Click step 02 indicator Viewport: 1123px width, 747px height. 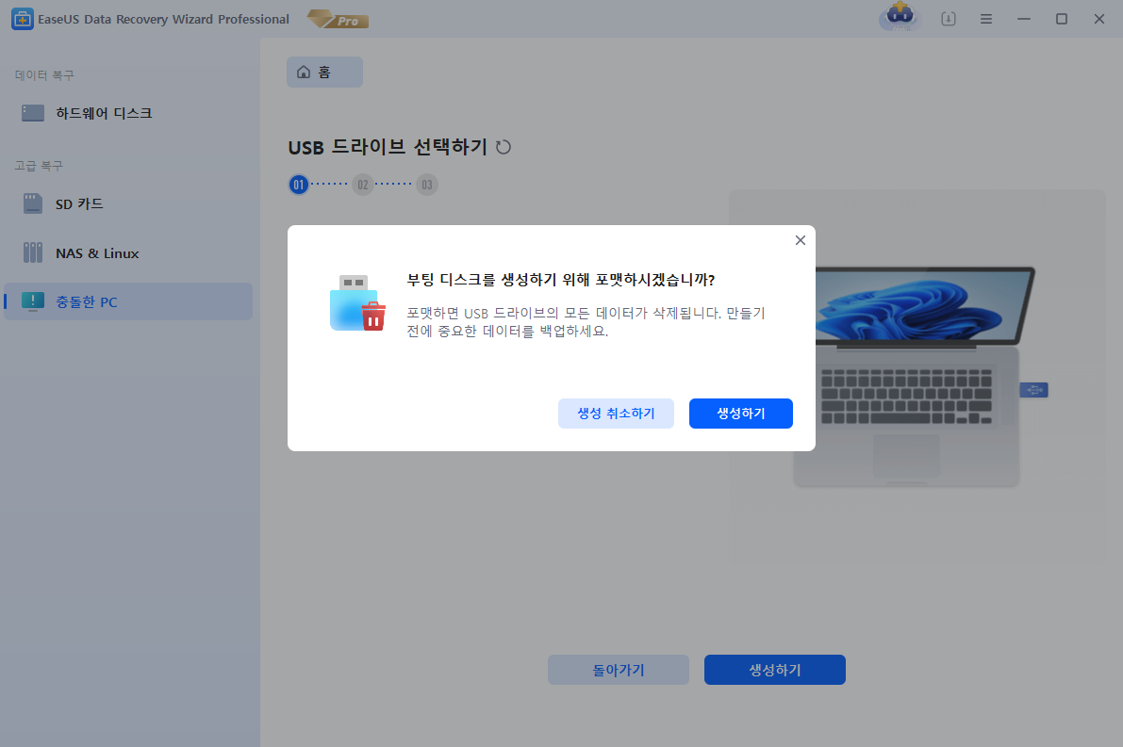tap(363, 185)
